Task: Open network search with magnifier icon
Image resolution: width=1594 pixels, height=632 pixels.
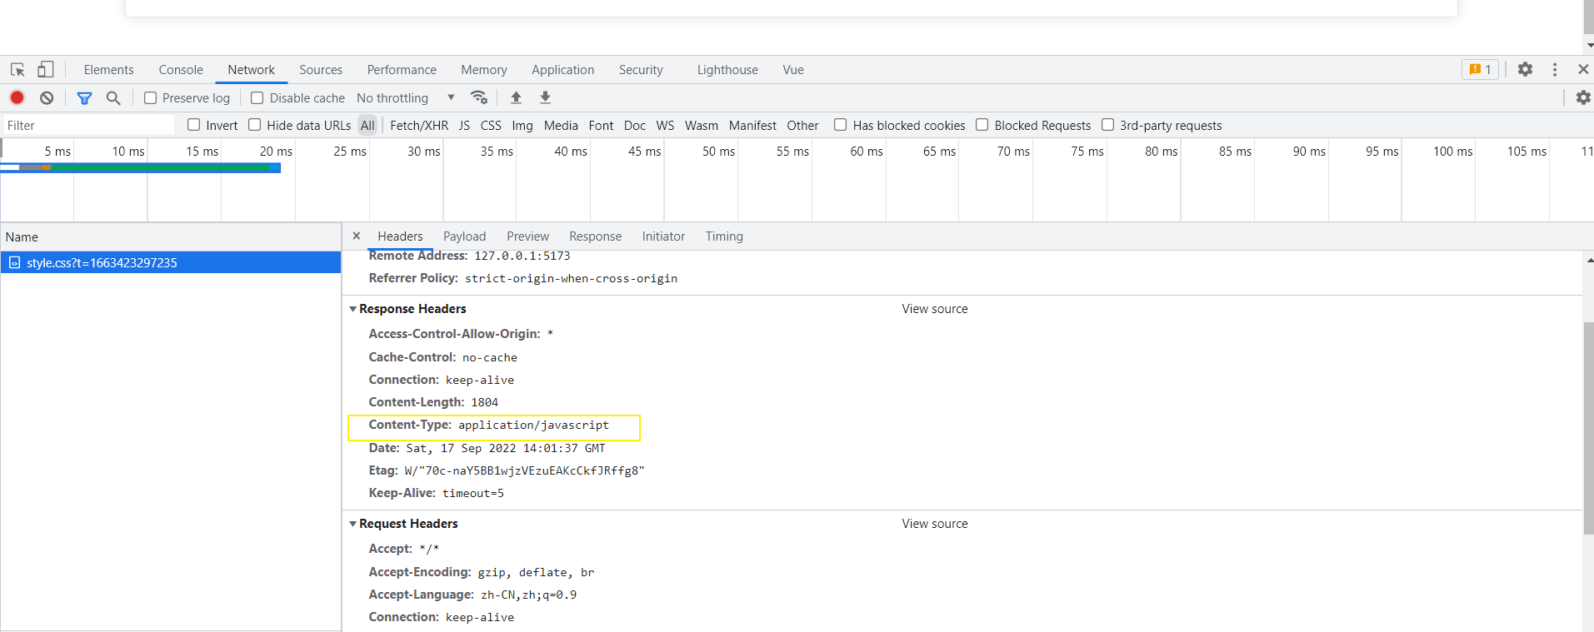Action: coord(113,97)
